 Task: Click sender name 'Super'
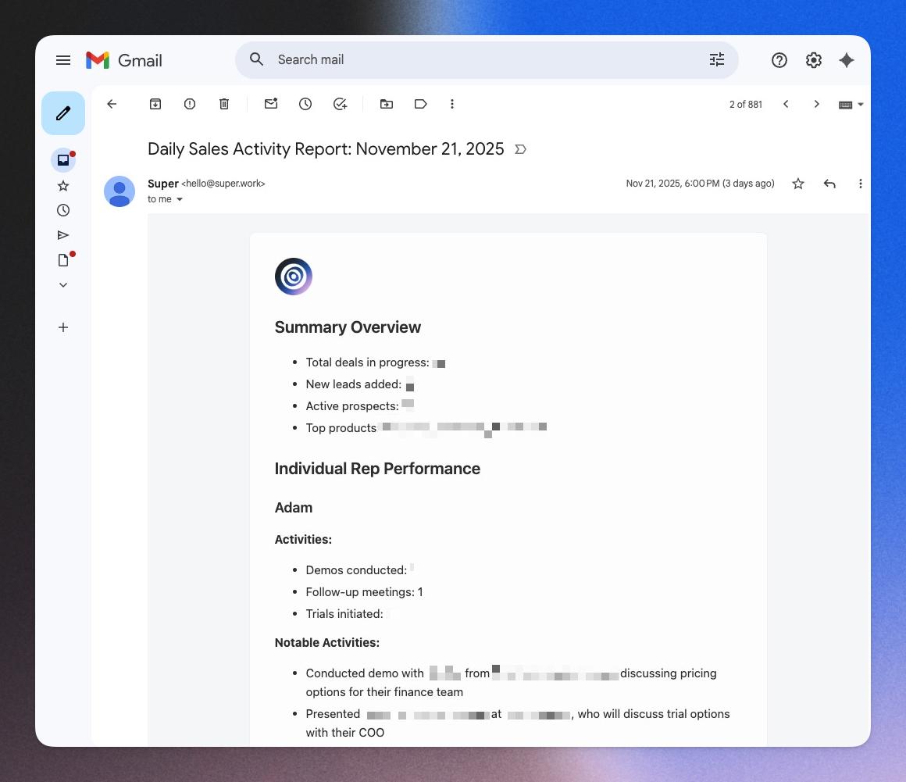163,184
